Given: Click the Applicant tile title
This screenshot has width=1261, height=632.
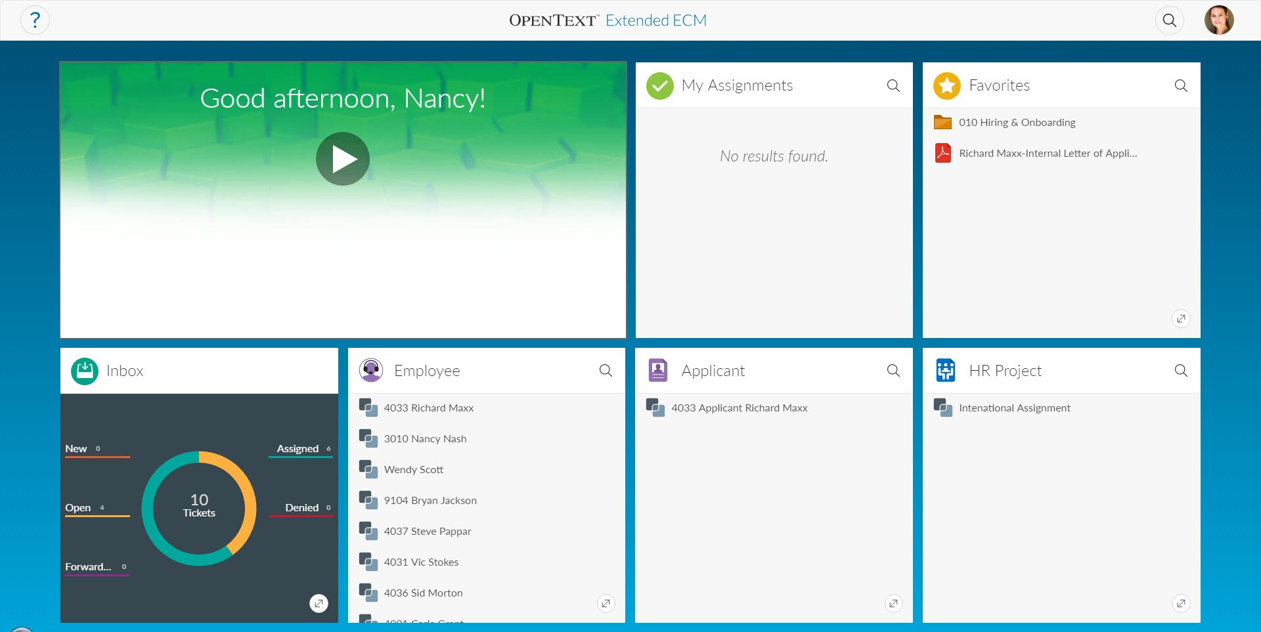Looking at the screenshot, I should click(x=713, y=371).
